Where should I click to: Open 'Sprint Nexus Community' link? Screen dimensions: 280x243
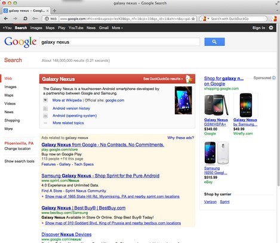[85, 191]
